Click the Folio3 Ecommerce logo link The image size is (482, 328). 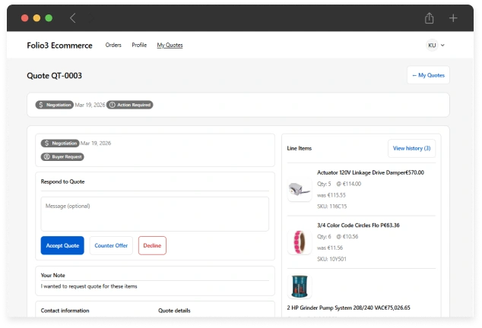[59, 46]
